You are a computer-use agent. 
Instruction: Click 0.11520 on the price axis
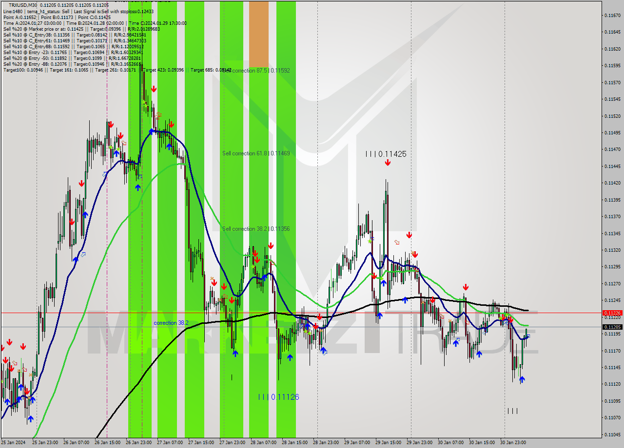[x=612, y=116]
